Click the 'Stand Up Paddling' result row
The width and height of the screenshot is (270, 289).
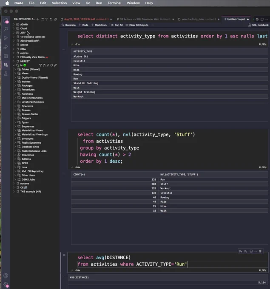tap(170, 83)
